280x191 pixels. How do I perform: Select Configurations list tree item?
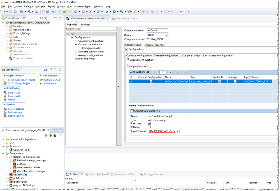pos(92,48)
